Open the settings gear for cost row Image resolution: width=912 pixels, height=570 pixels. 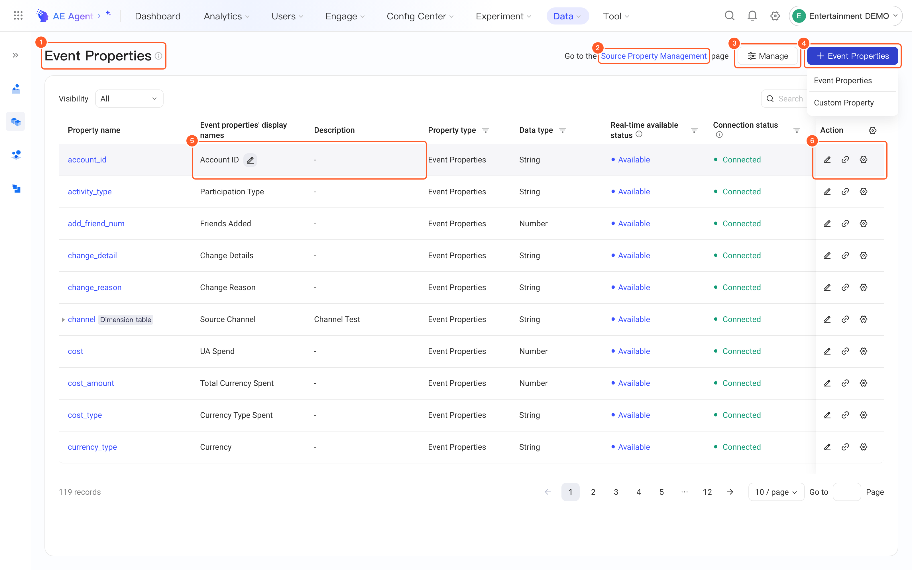point(863,351)
